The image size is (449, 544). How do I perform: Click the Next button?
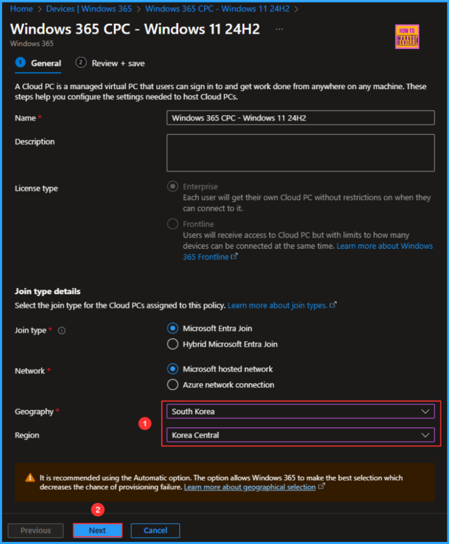[97, 531]
